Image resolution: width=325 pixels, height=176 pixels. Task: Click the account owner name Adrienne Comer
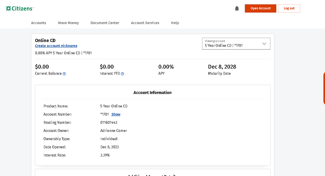click(x=113, y=131)
